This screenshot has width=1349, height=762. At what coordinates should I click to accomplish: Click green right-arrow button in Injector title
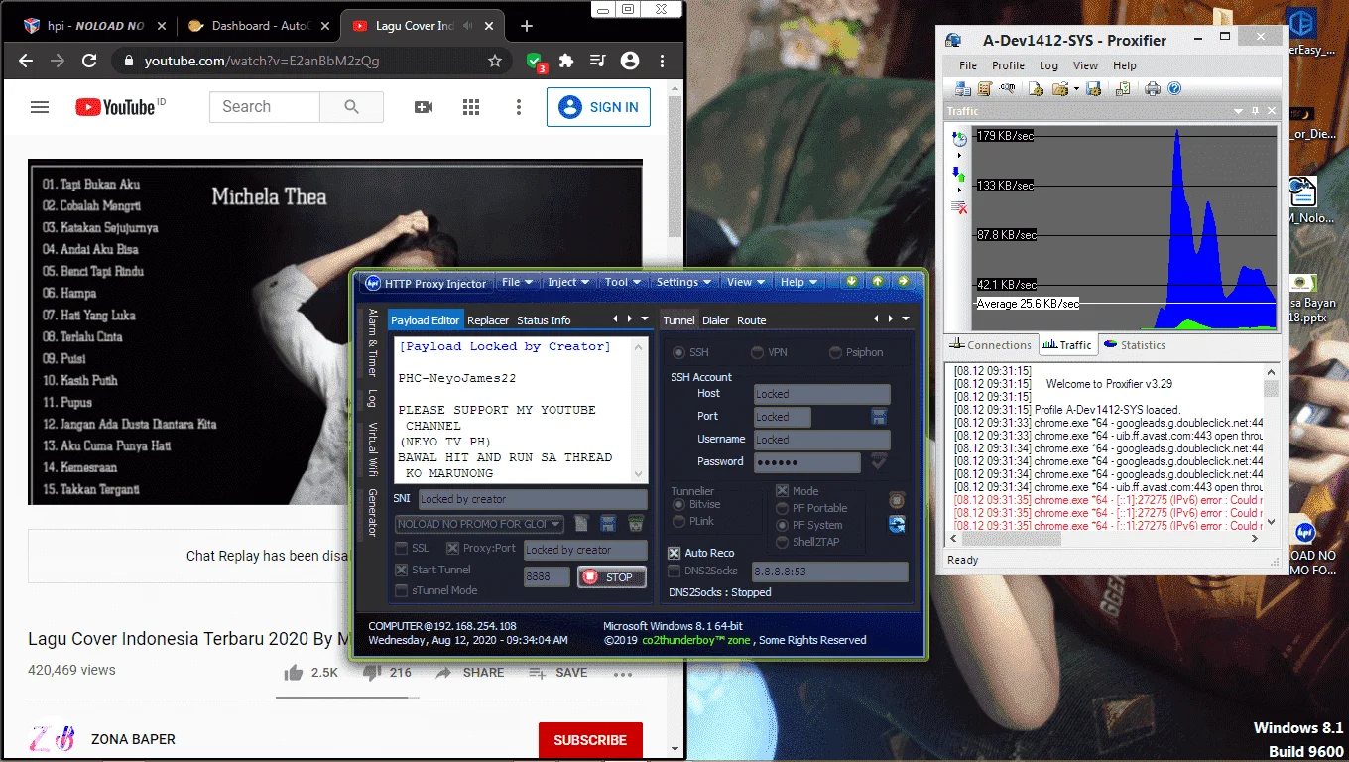pos(904,282)
